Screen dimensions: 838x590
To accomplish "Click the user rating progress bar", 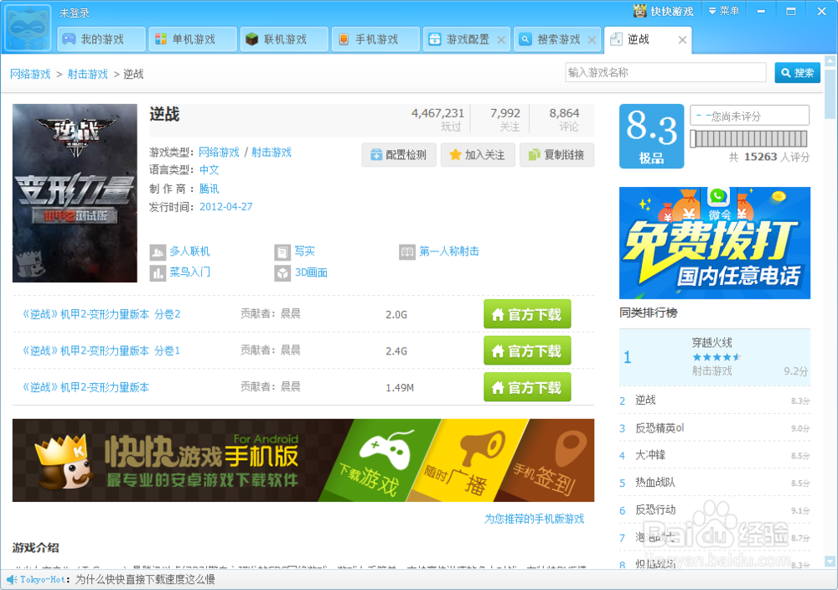I will pyautogui.click(x=748, y=138).
